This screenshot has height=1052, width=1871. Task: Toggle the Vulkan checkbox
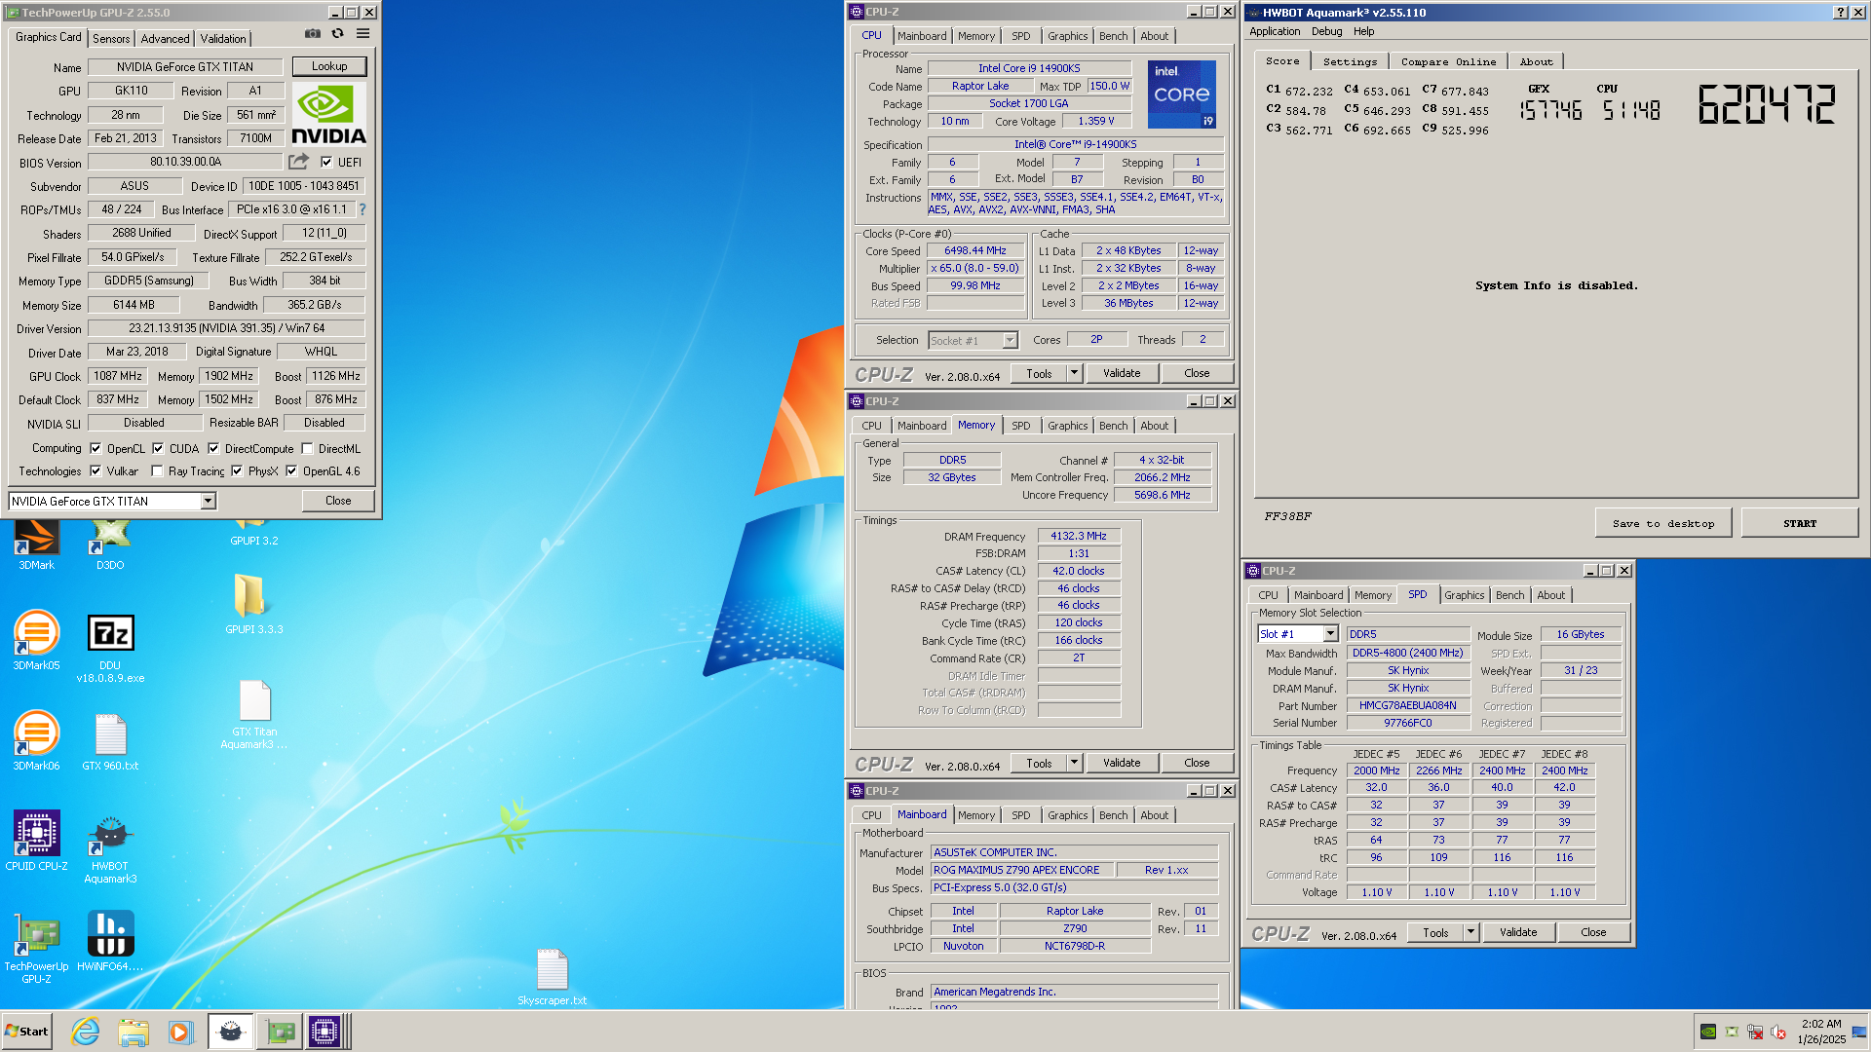(95, 471)
